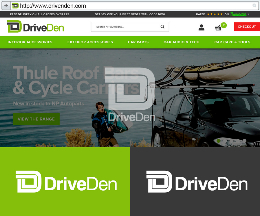Click the five star rating icons
The image size is (260, 216).
[215, 14]
